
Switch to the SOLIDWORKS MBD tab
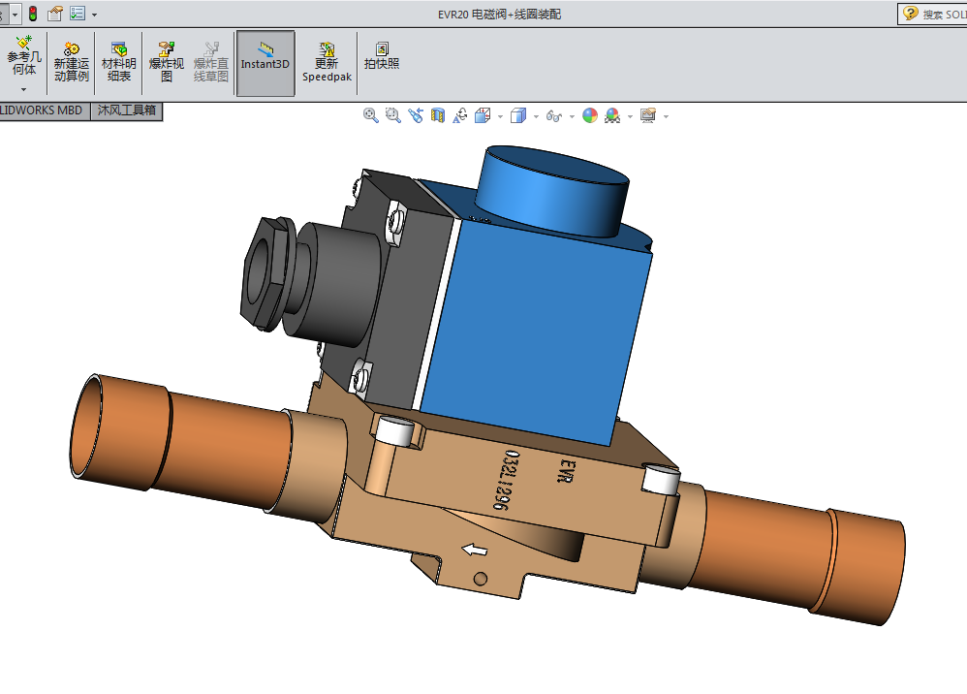tap(42, 110)
